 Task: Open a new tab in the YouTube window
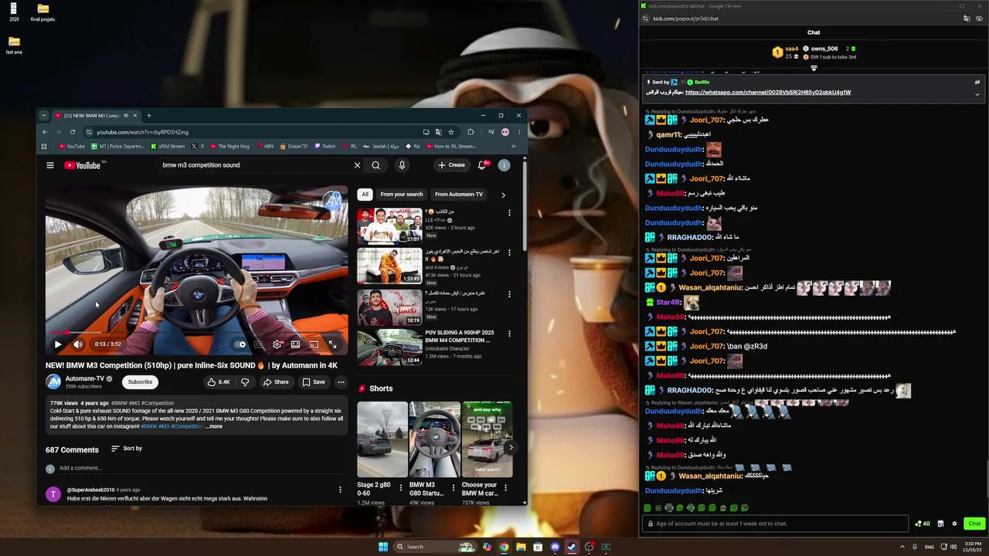[149, 116]
